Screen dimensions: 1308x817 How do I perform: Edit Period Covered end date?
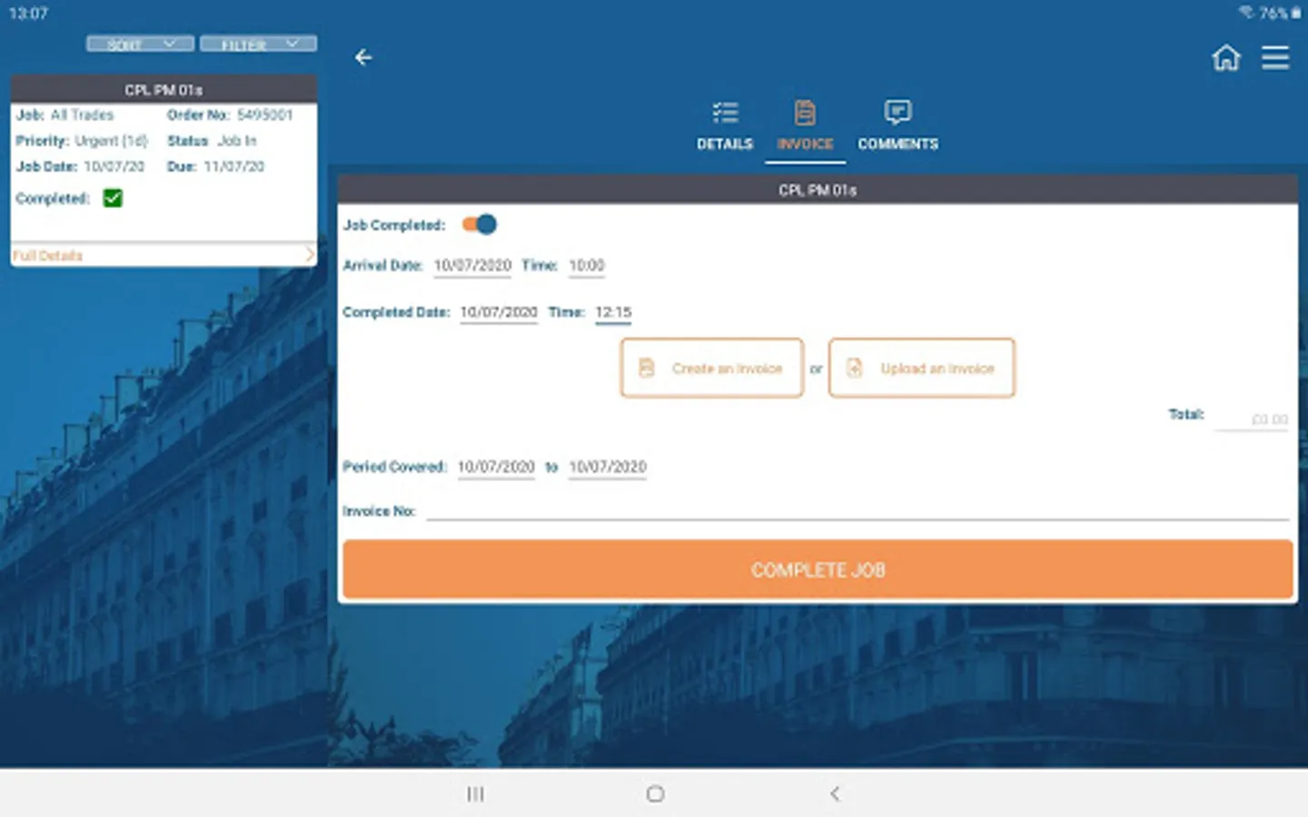click(x=608, y=467)
